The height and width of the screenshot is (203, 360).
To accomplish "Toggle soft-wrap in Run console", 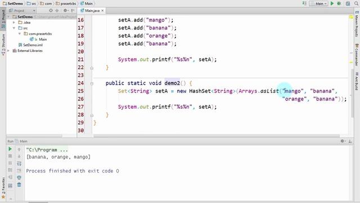I will pos(19,164).
